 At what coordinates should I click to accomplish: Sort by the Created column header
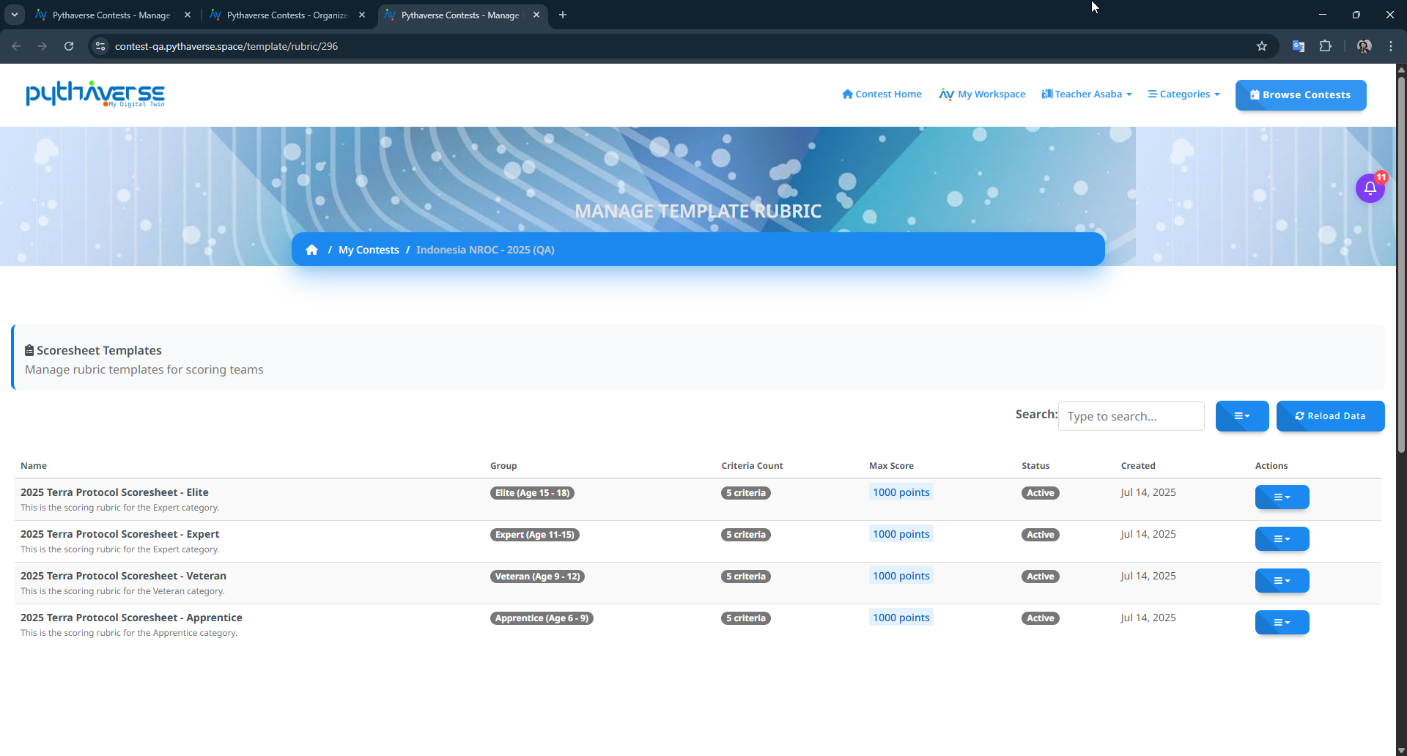click(1137, 466)
